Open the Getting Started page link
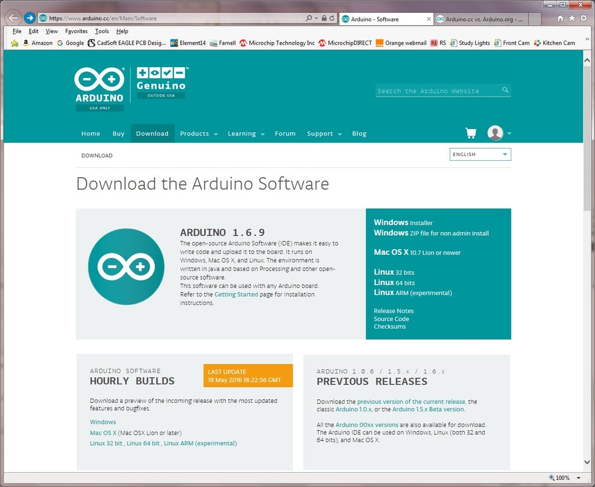The height and width of the screenshot is (487, 595). point(236,294)
